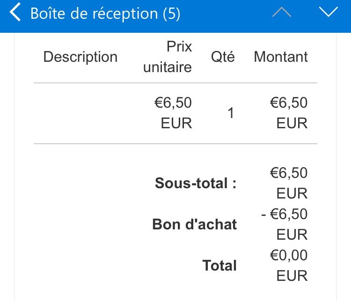Go to next message with down chevron
Image resolution: width=351 pixels, height=301 pixels.
[329, 12]
